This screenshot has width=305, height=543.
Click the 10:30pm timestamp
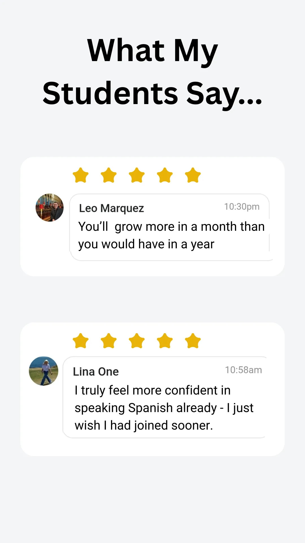(242, 207)
